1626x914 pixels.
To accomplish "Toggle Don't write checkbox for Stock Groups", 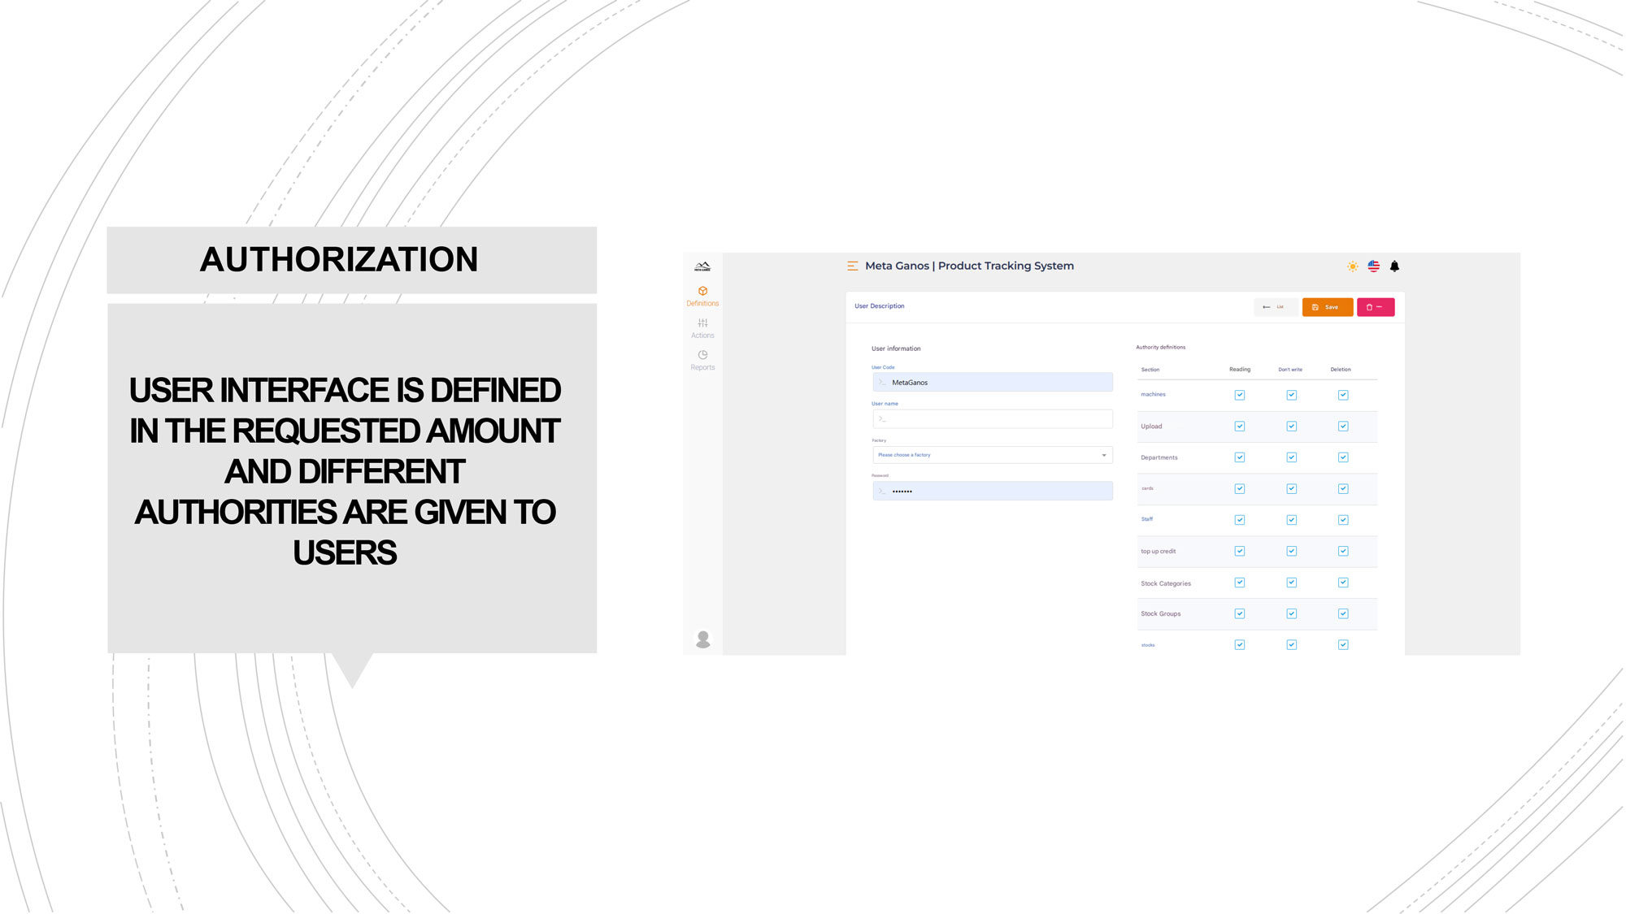I will pyautogui.click(x=1291, y=613).
